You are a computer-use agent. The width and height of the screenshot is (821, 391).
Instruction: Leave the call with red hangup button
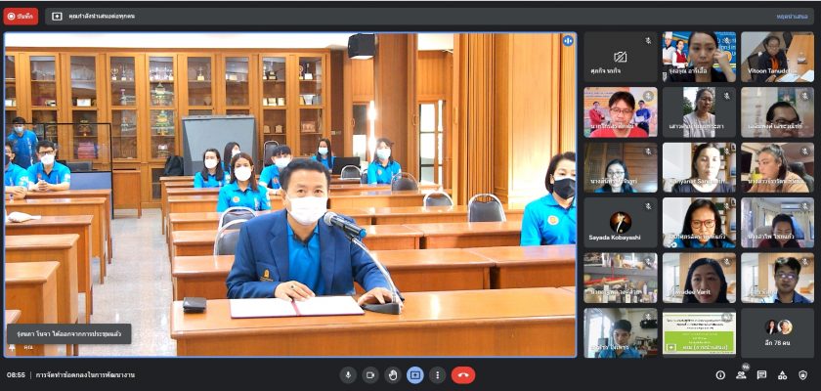point(463,375)
